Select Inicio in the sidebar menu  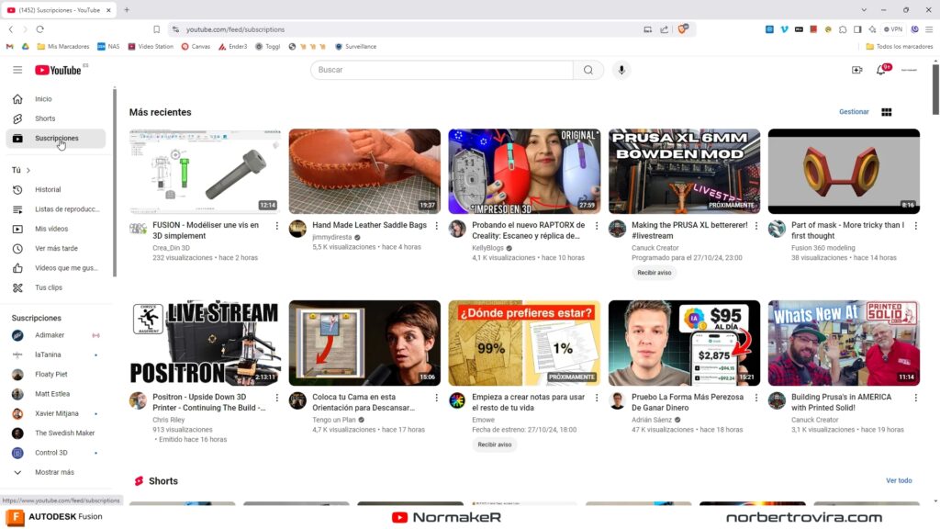43,99
